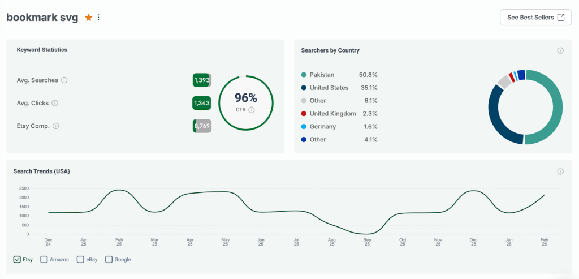Viewport: 579px width, 279px height.
Task: Enable the eBay checkbox
Action: coord(80,260)
